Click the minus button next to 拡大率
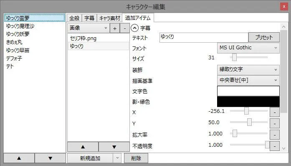 275,135
